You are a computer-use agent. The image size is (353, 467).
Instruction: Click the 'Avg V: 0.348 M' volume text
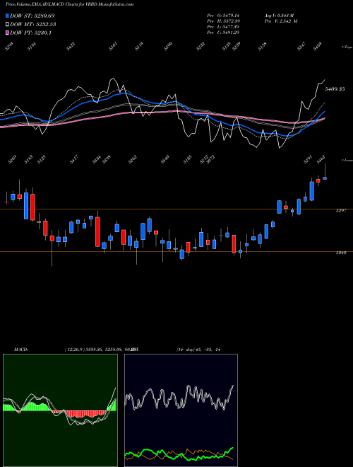[x=279, y=15]
